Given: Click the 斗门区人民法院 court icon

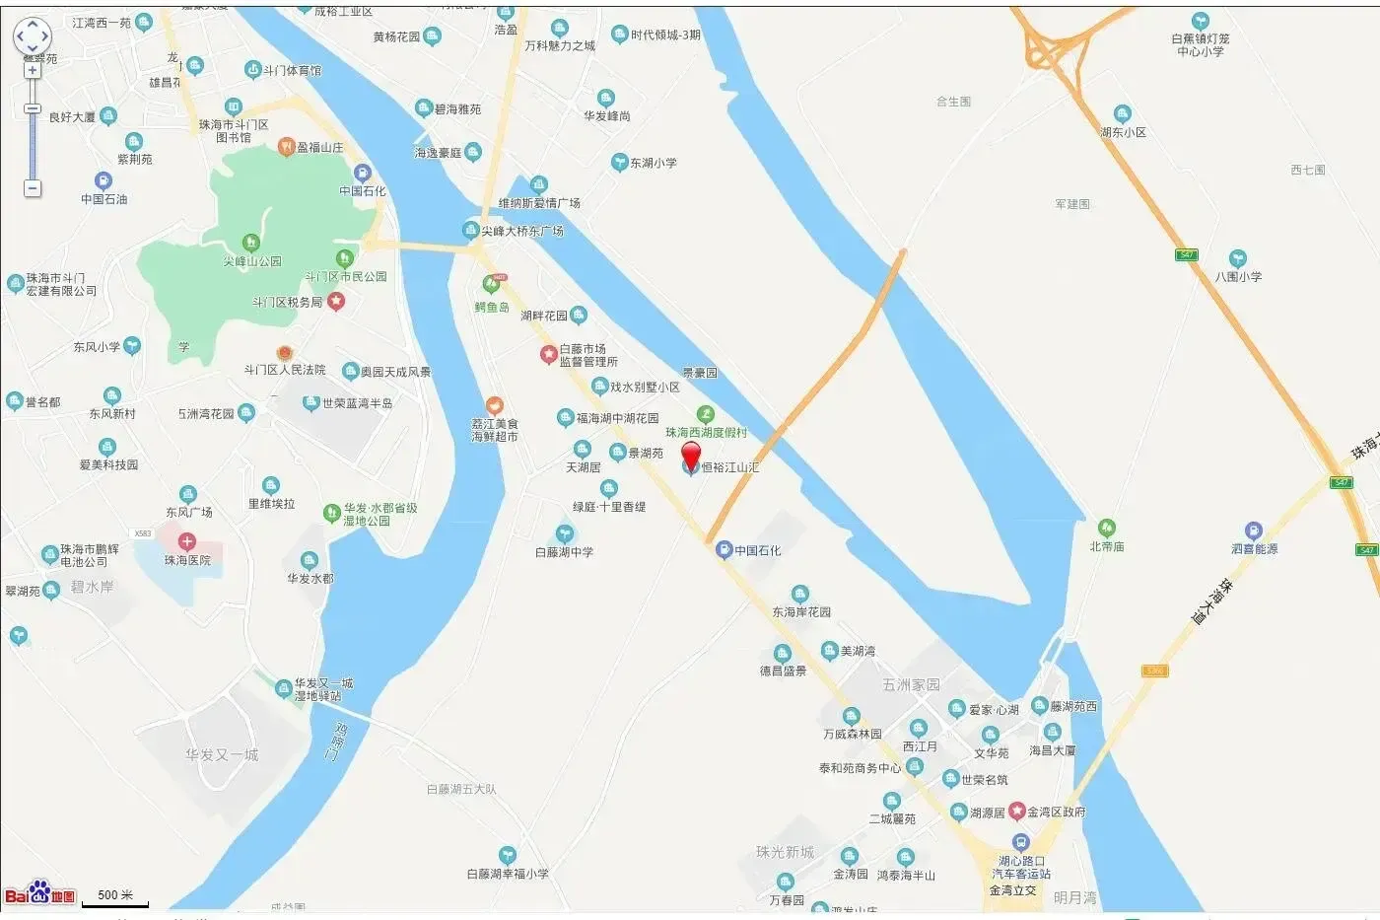Looking at the screenshot, I should pyautogui.click(x=285, y=353).
